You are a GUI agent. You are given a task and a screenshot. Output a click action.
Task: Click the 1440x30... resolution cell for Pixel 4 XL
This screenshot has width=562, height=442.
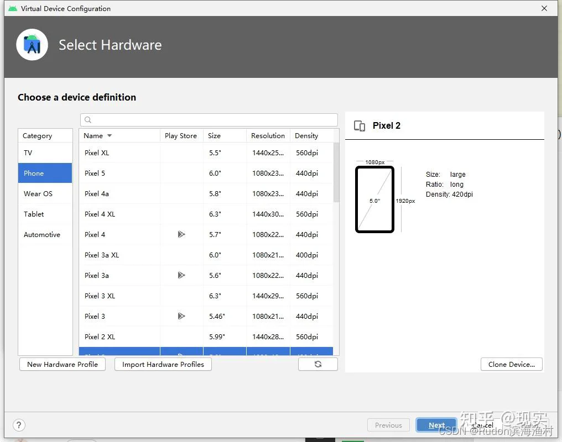click(x=268, y=214)
